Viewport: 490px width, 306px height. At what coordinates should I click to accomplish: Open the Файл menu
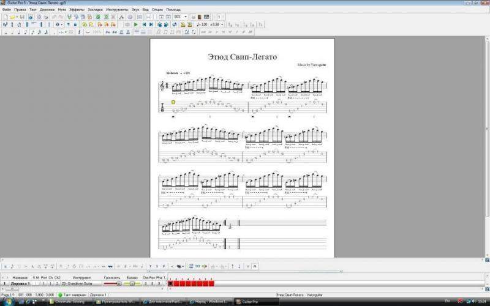(6, 10)
